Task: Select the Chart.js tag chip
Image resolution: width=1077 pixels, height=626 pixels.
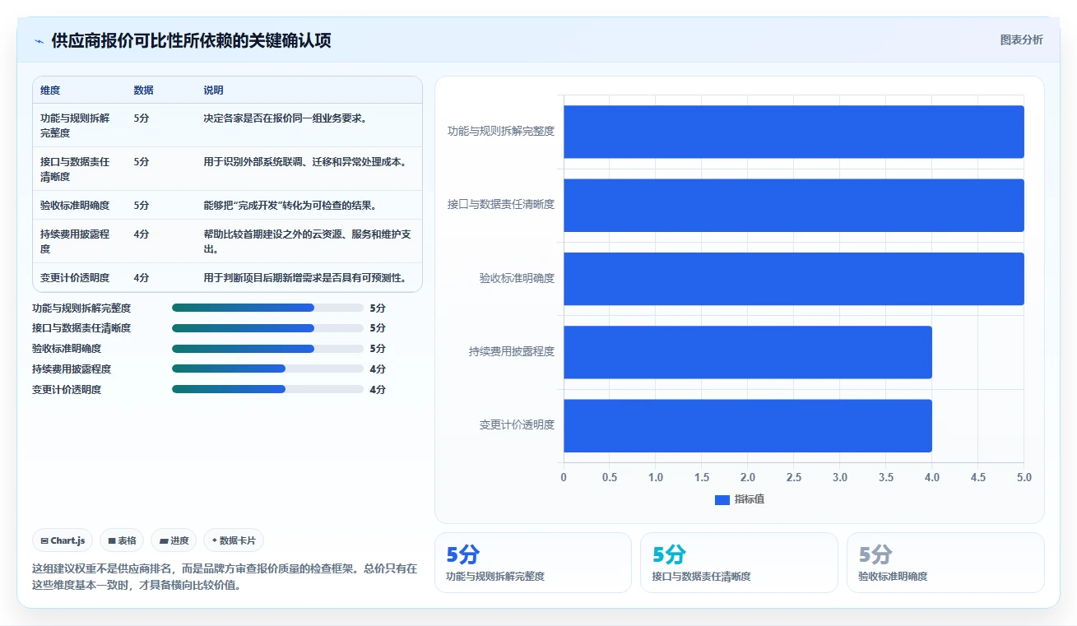Action: tap(63, 540)
